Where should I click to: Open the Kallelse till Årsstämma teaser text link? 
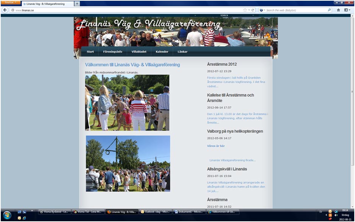pos(238,118)
